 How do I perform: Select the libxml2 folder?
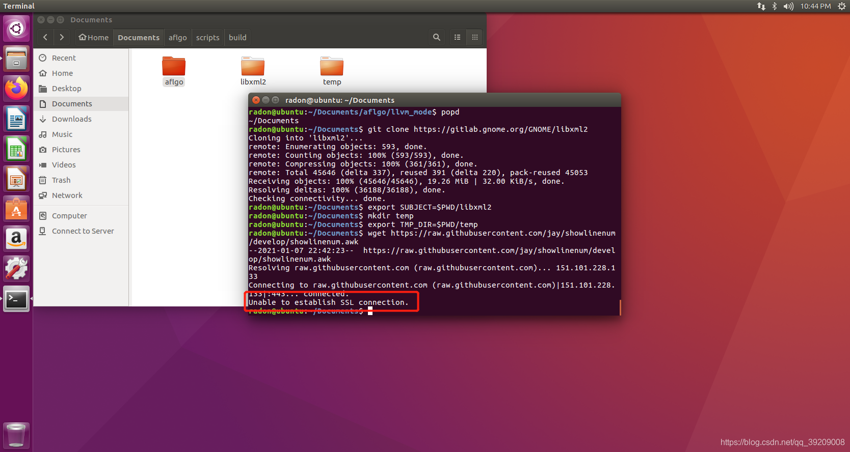(x=253, y=71)
